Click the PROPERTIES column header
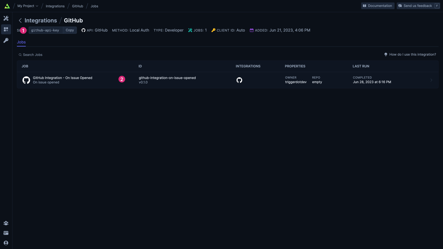Image resolution: width=443 pixels, height=249 pixels. click(x=295, y=66)
